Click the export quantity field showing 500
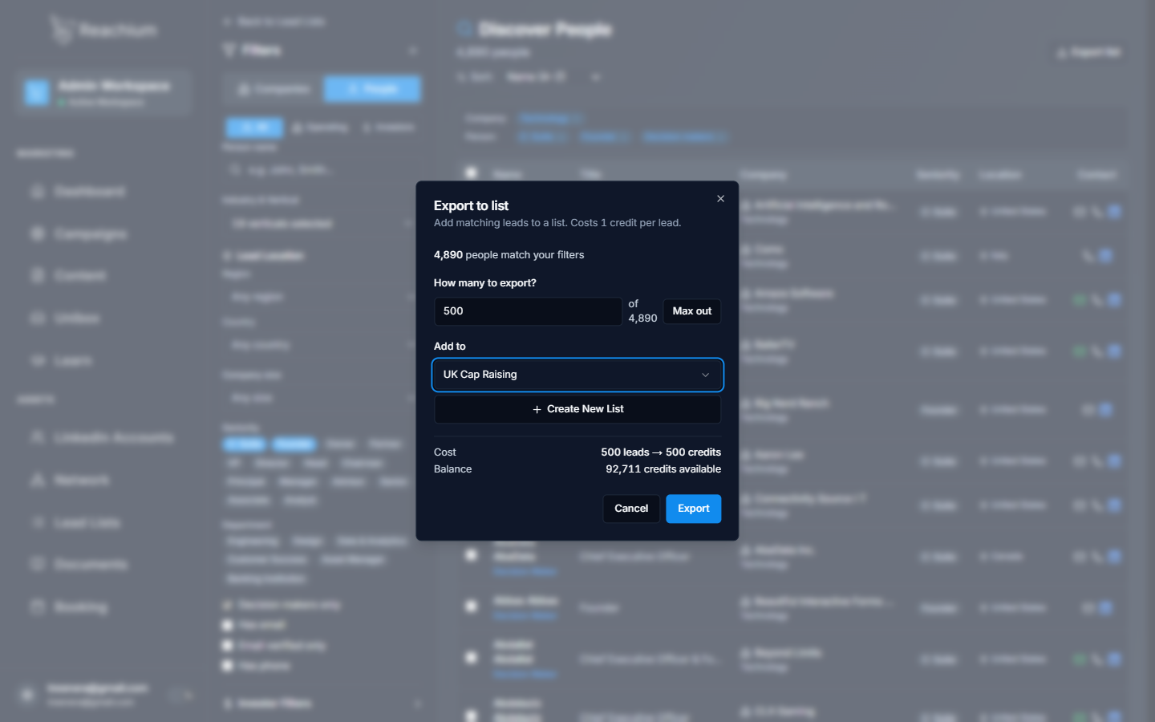This screenshot has width=1155, height=722. (x=528, y=311)
